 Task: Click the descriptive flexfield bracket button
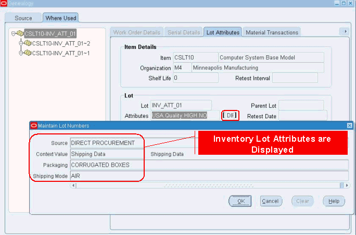[x=230, y=115]
